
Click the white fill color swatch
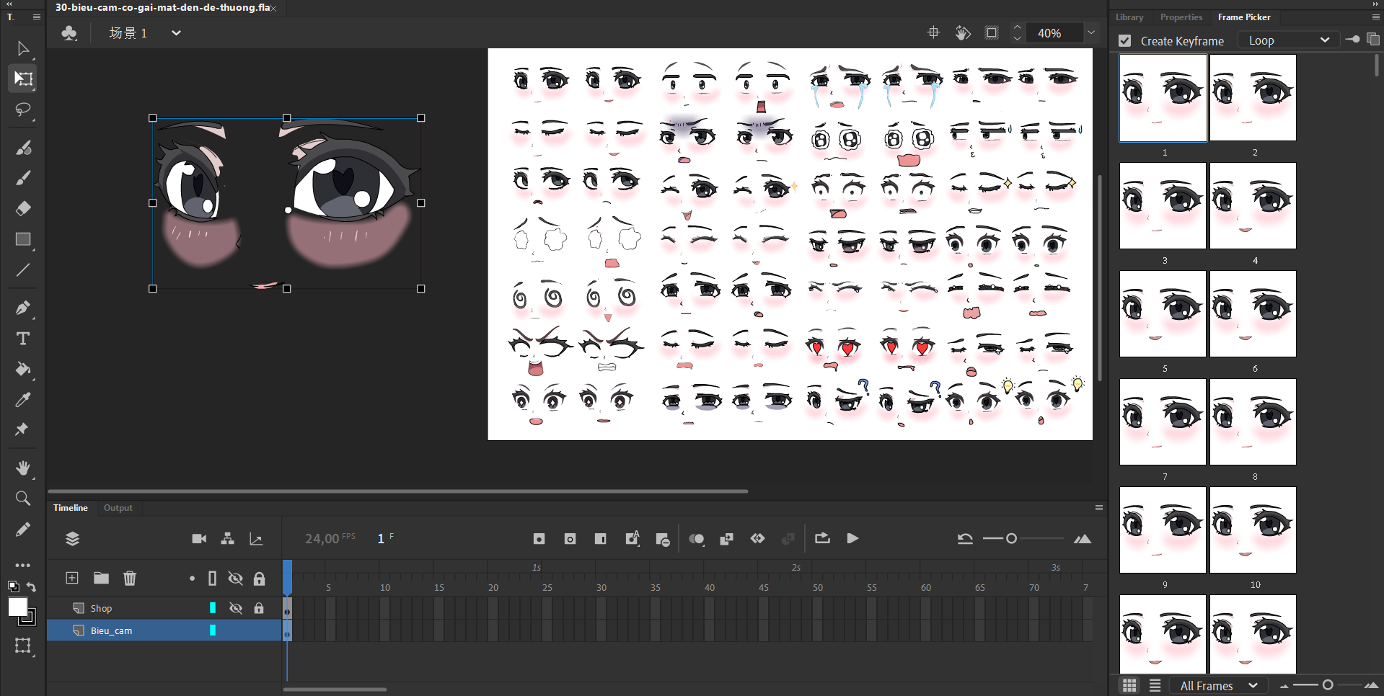coord(17,607)
